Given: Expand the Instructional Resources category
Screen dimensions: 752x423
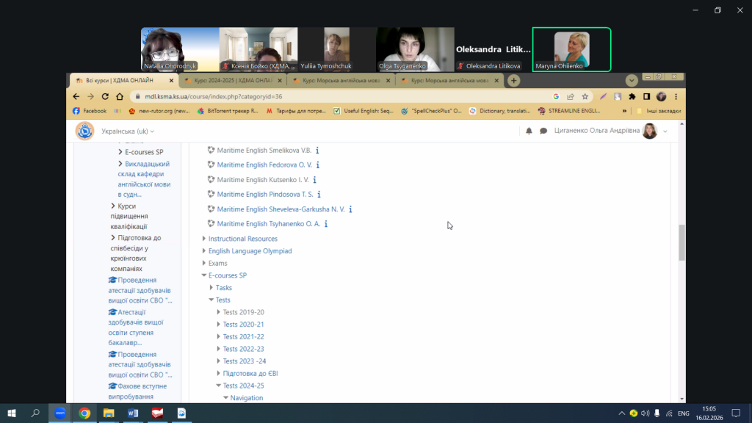Looking at the screenshot, I should click(204, 239).
